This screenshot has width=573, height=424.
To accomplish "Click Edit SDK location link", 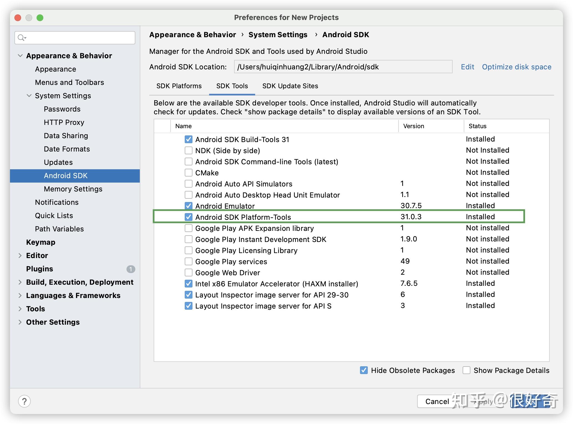I will pos(468,67).
